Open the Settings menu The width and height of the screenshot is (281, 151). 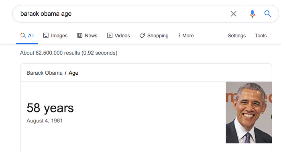click(236, 35)
